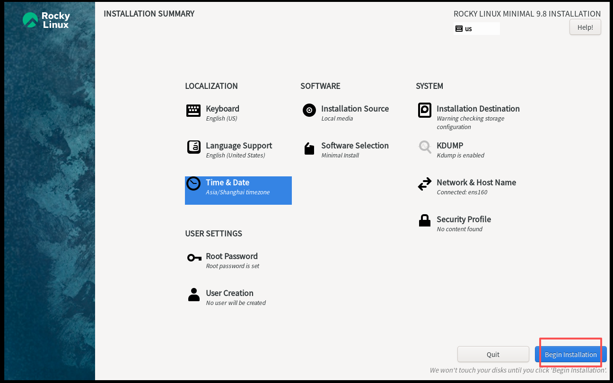Screen dimensions: 613x383
Task: Click the SOFTWARE section heading
Action: (x=320, y=86)
